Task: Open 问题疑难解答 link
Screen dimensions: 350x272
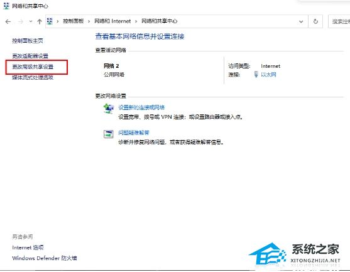Action: click(x=134, y=133)
